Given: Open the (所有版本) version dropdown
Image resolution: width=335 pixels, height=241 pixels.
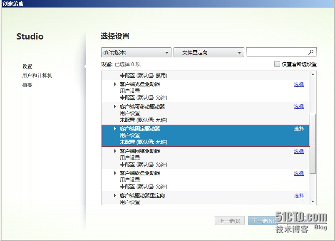Looking at the screenshot, I should coord(136,52).
